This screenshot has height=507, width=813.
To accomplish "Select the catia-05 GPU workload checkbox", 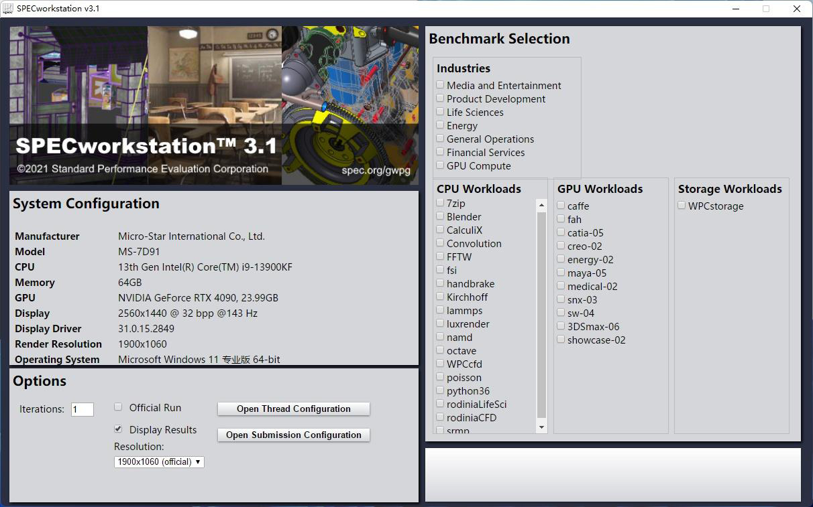I will coord(561,232).
